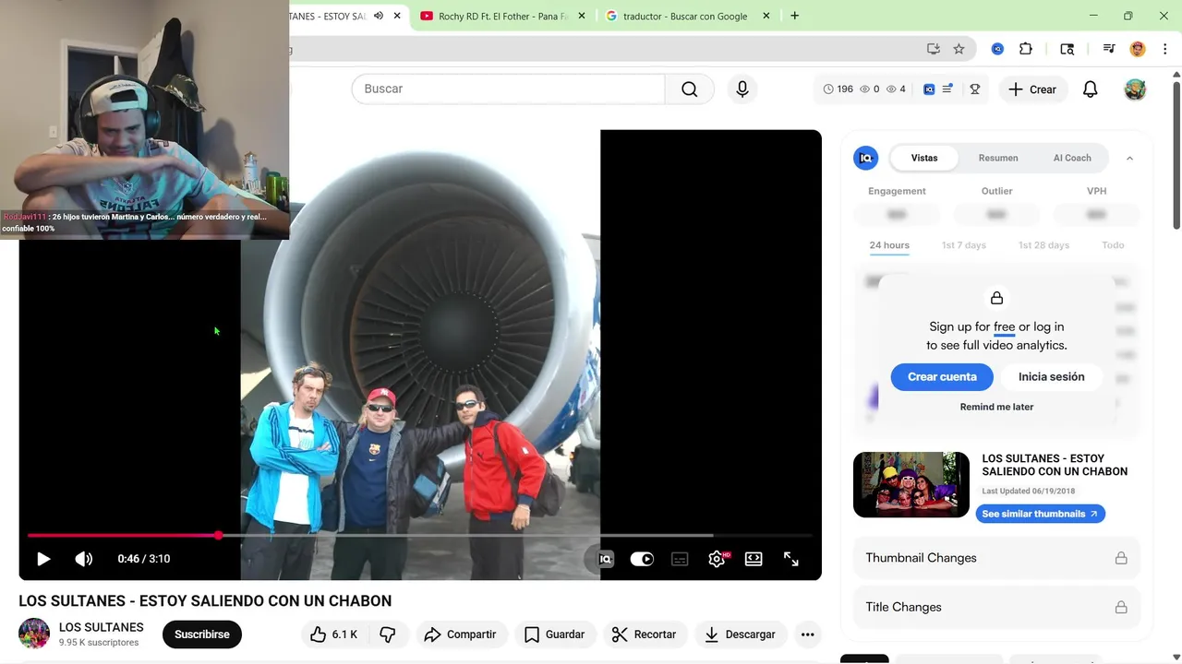Open the notifications bell
The width and height of the screenshot is (1182, 664).
pyautogui.click(x=1091, y=89)
